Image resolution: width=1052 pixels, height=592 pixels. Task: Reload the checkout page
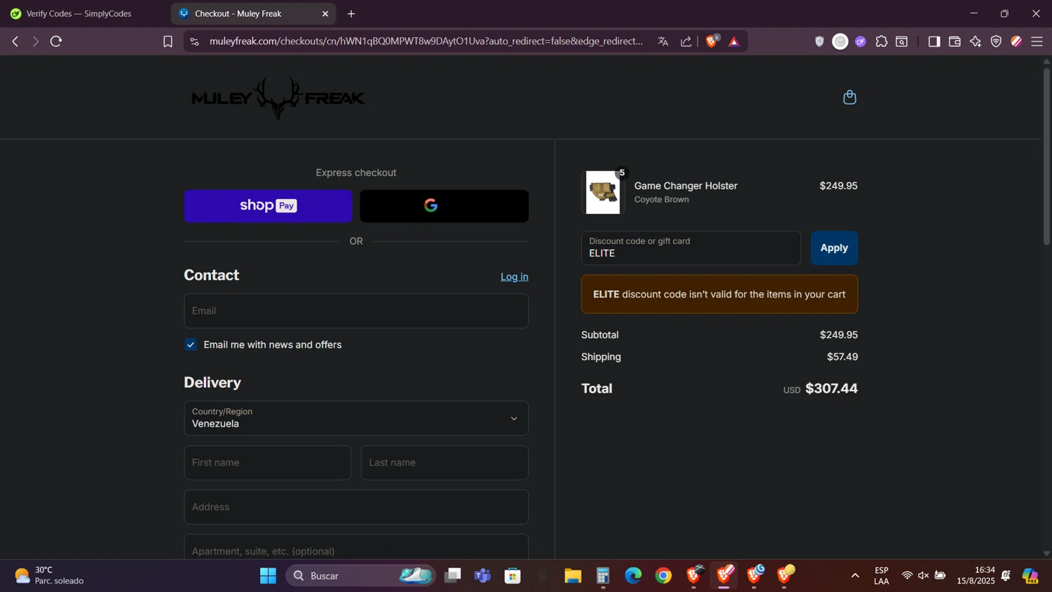point(56,41)
